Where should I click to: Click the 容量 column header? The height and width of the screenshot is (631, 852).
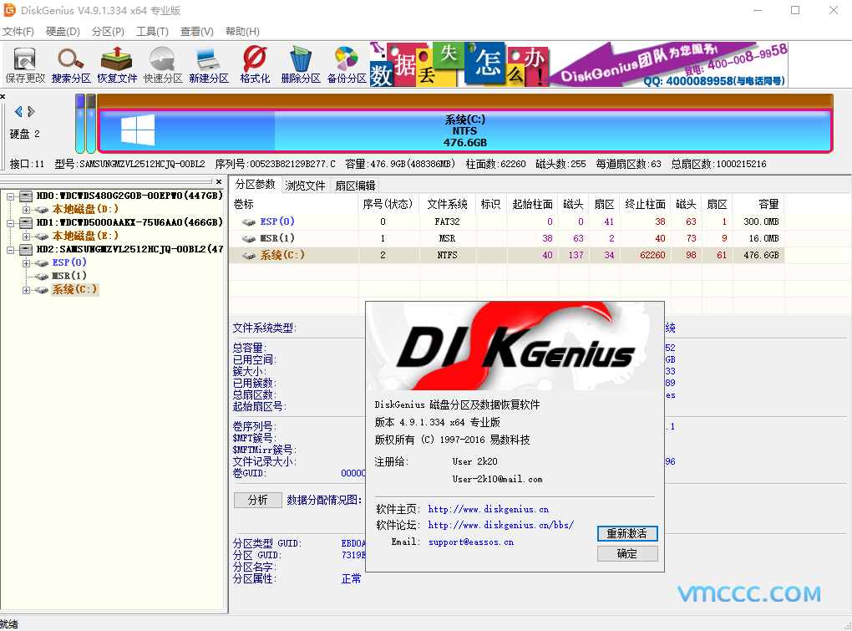(758, 204)
